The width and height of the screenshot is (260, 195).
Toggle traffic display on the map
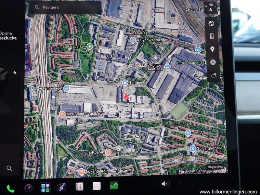212,36
